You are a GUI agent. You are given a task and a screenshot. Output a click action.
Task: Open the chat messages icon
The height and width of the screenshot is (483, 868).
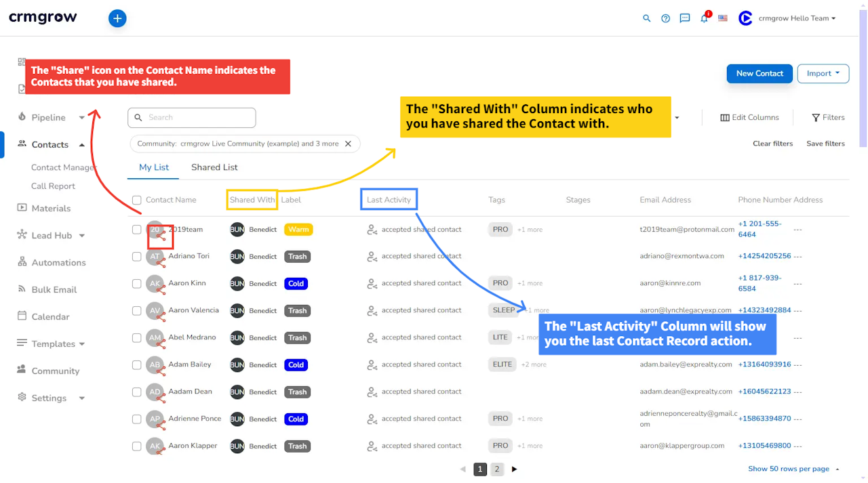click(x=685, y=18)
